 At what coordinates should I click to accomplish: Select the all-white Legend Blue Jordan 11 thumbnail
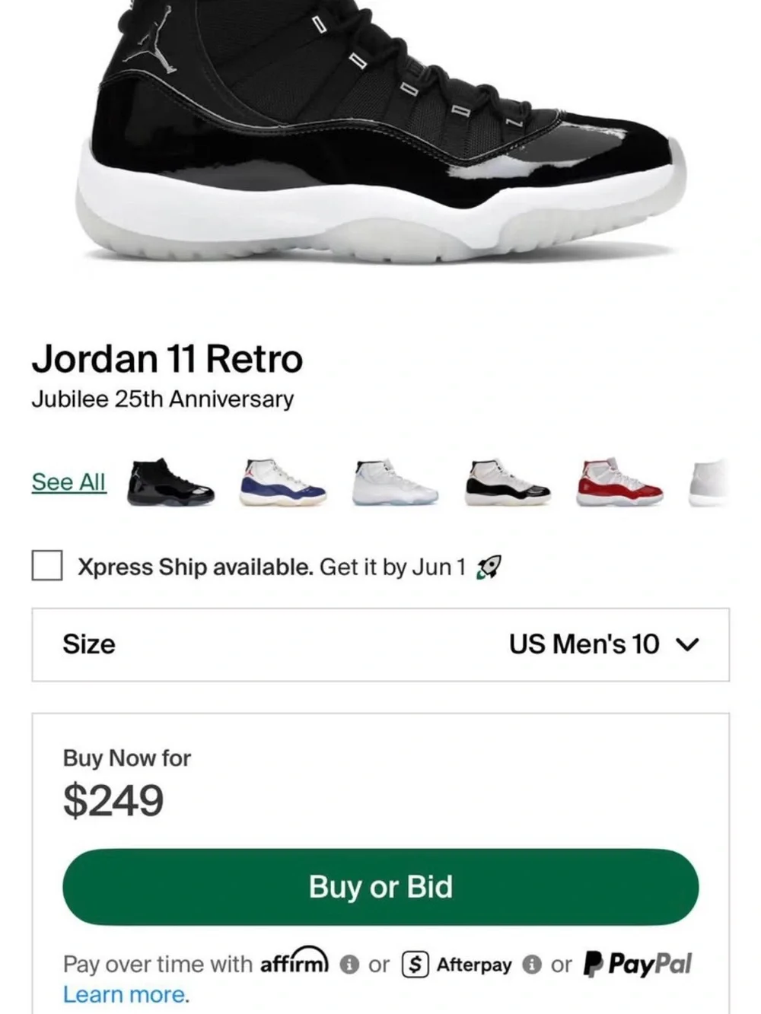click(x=395, y=482)
